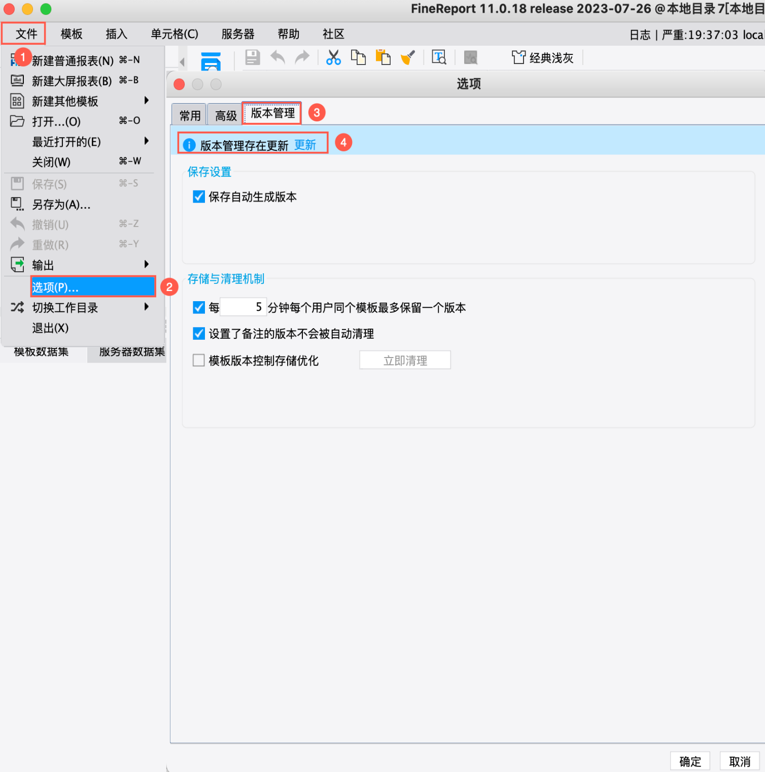Click the undo arrow in the toolbar
Screen dimensions: 765x772
[x=277, y=57]
